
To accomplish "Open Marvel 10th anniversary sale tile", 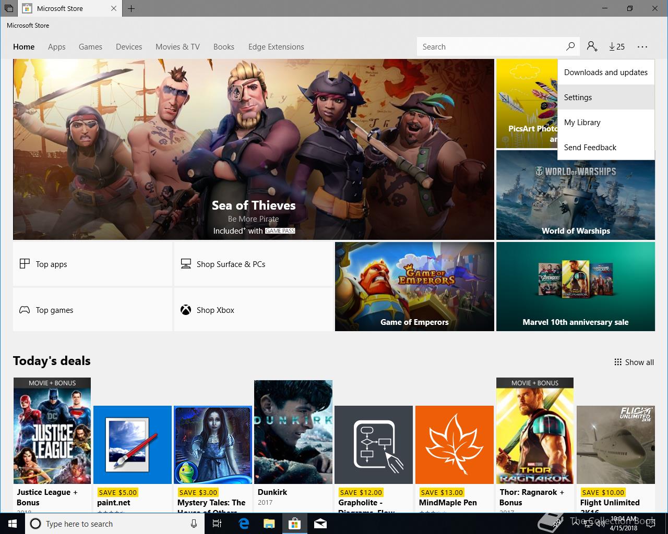I will (x=576, y=286).
